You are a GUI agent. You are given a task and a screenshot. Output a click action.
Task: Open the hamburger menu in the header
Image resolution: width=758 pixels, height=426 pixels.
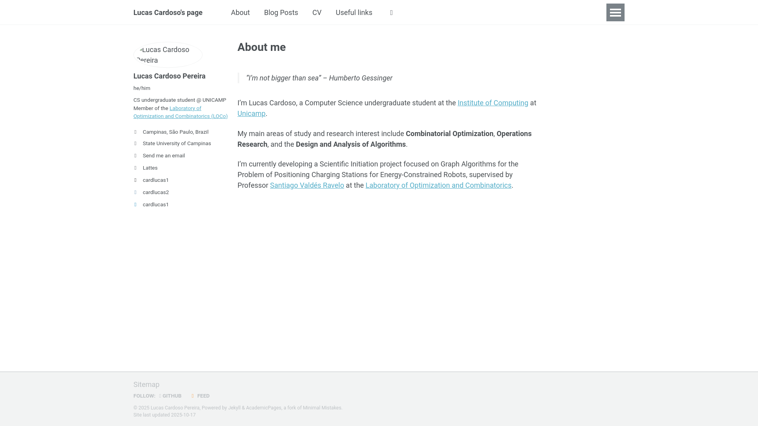pos(615,12)
